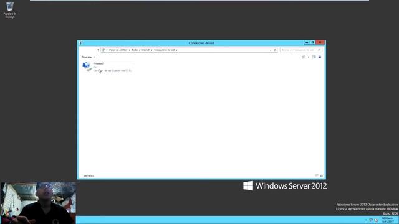
Task: Go up one level with the arrow
Action: tap(99, 50)
